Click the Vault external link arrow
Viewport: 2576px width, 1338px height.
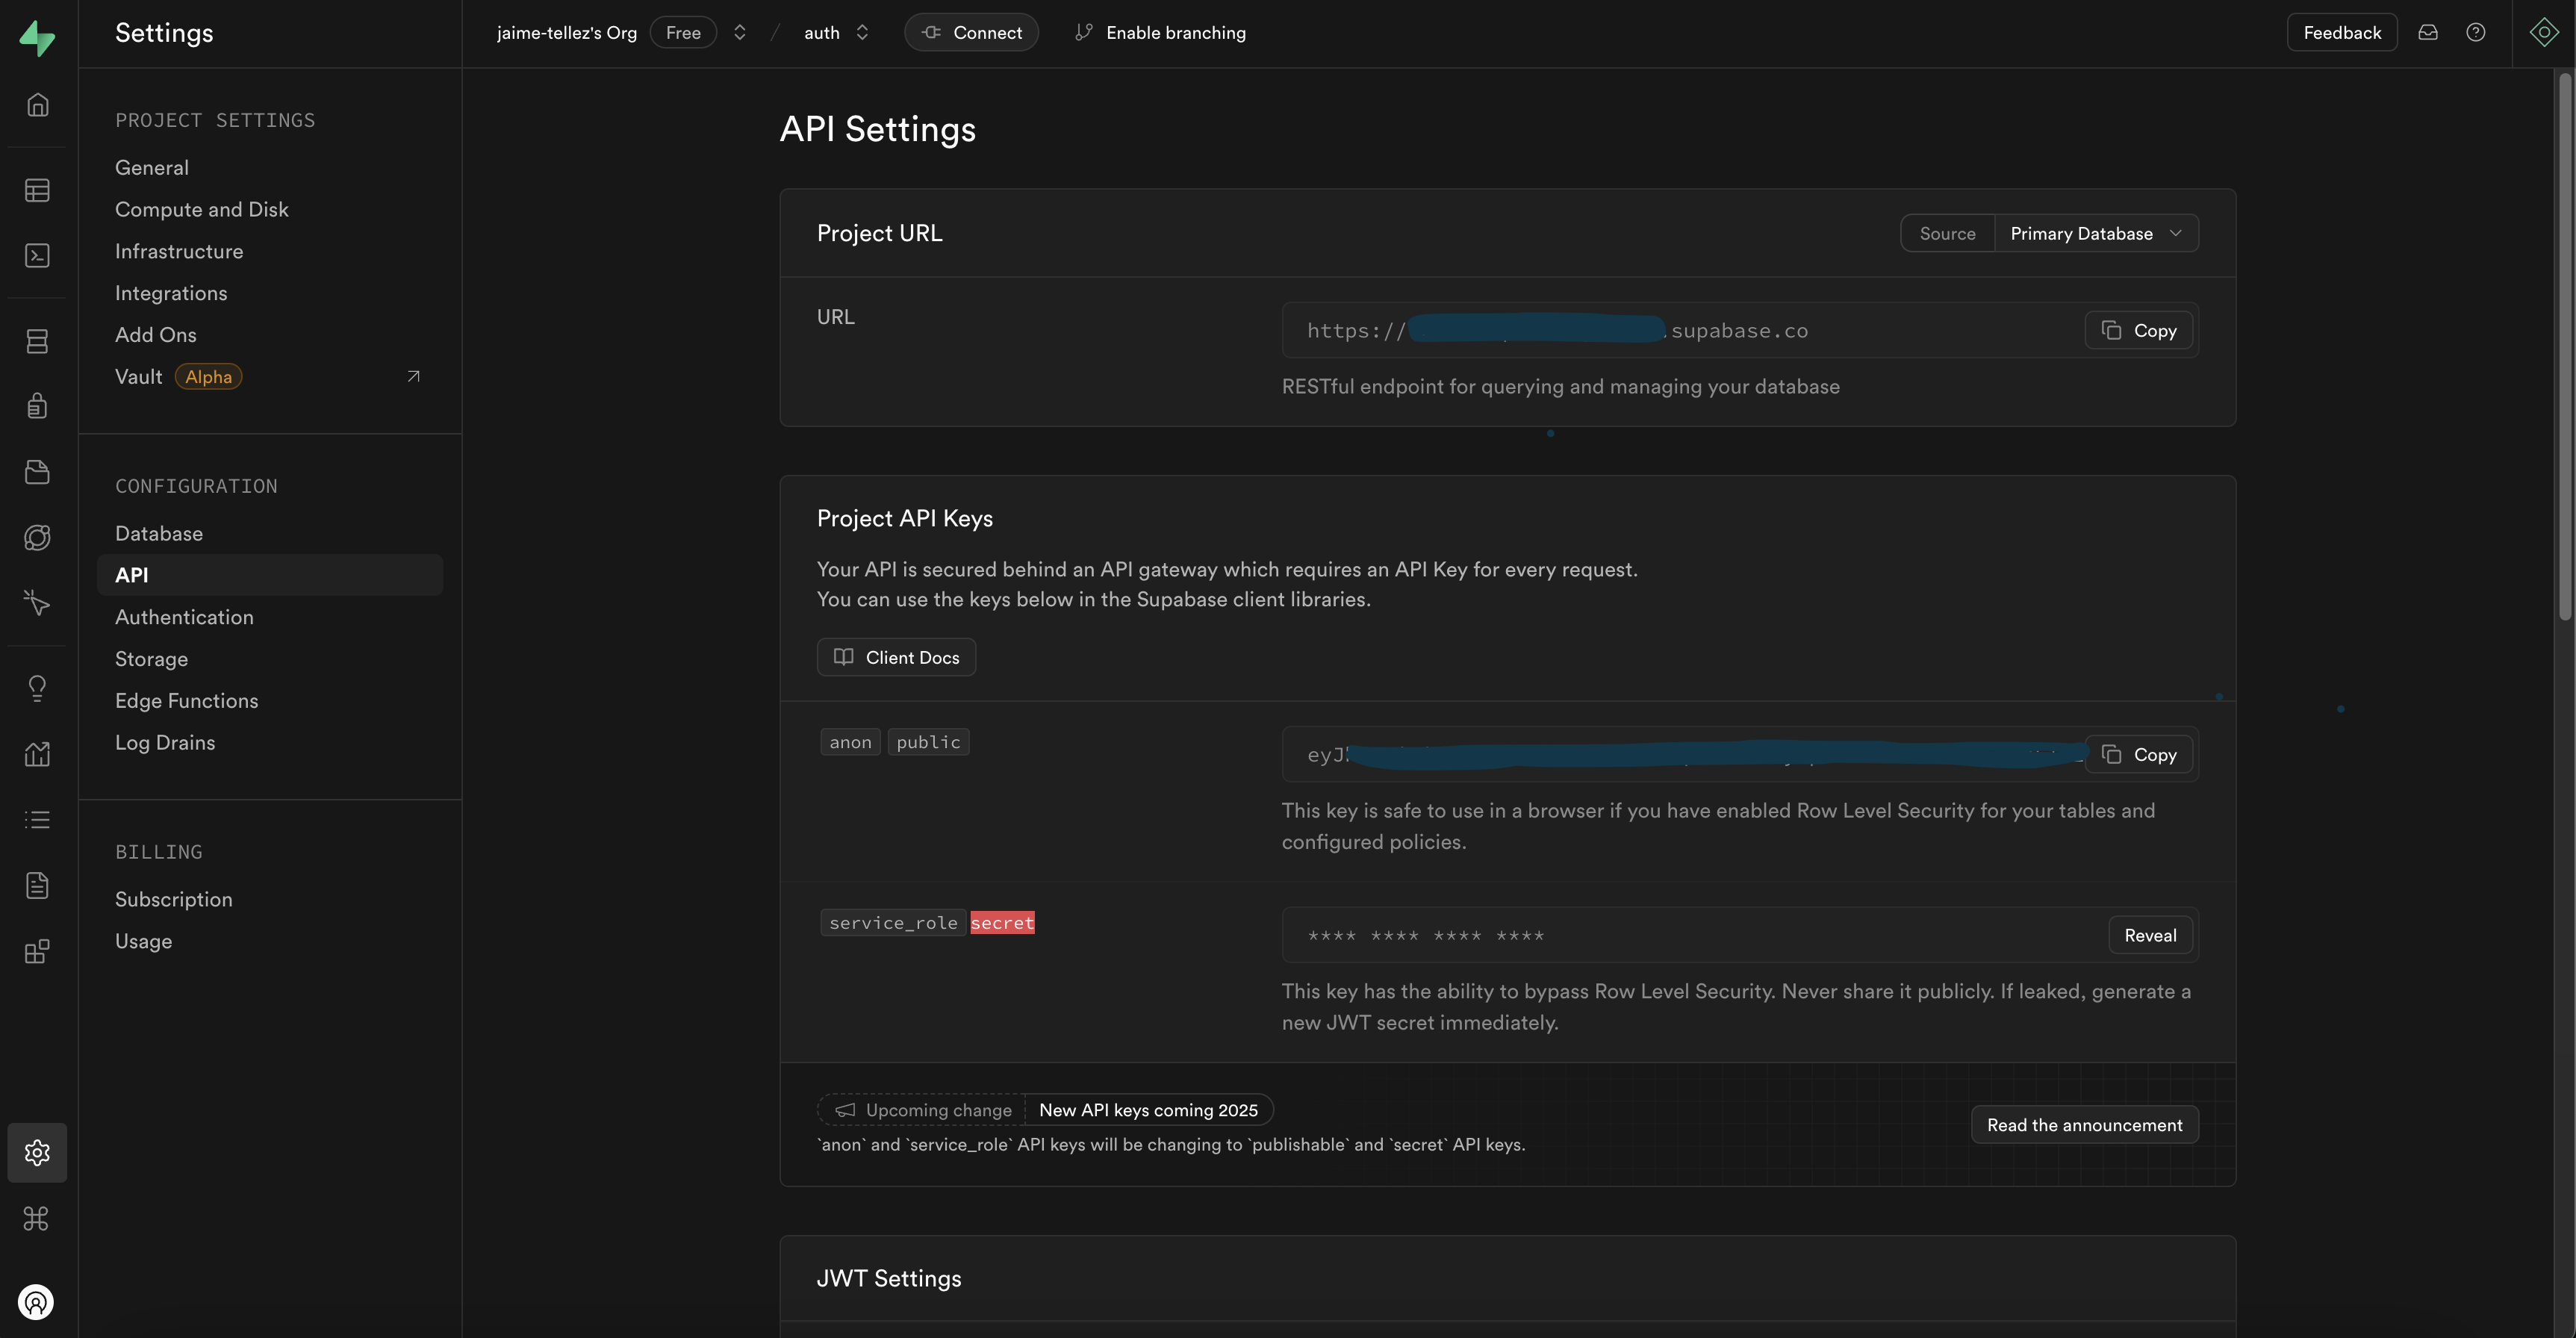coord(413,376)
